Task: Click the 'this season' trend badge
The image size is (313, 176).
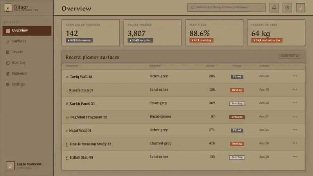Action: coord(79,40)
